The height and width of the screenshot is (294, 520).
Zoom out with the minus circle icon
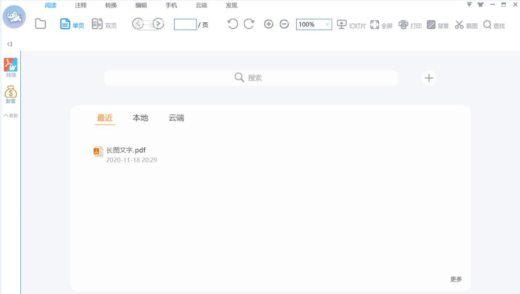click(284, 24)
